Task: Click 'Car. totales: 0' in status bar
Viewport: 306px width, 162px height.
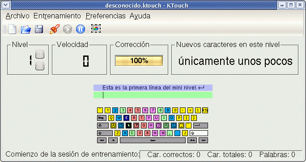Action: pyautogui.click(x=229, y=155)
